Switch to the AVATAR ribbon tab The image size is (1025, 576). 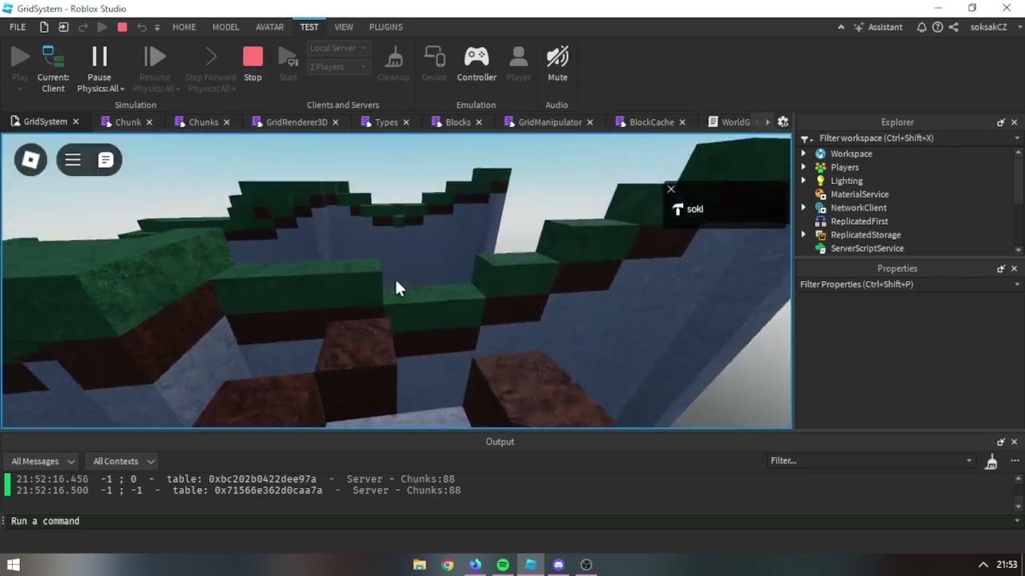pyautogui.click(x=270, y=27)
